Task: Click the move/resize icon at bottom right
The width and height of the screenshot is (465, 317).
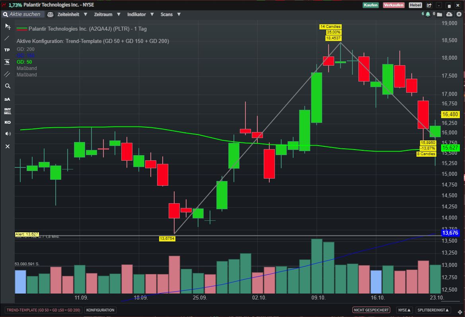Action: 460,312
